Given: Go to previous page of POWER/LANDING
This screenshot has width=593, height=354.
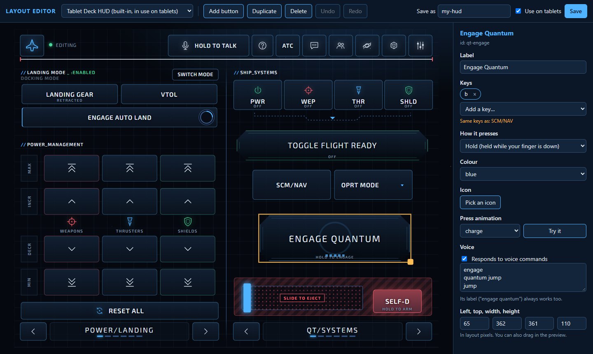Looking at the screenshot, I should [33, 331].
